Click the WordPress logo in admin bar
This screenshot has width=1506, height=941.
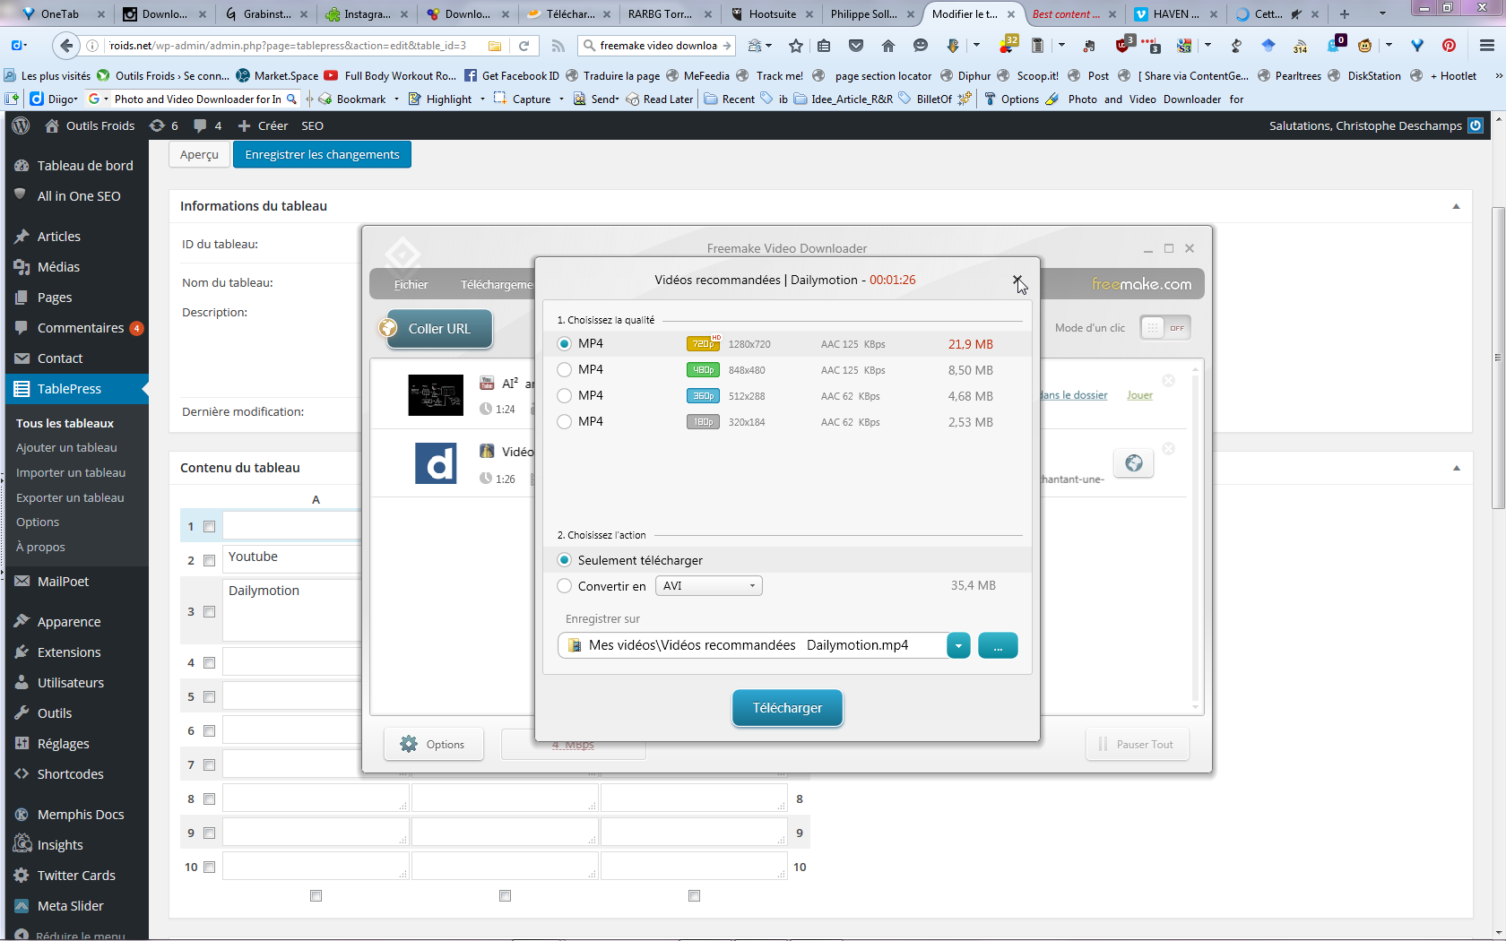(x=21, y=126)
